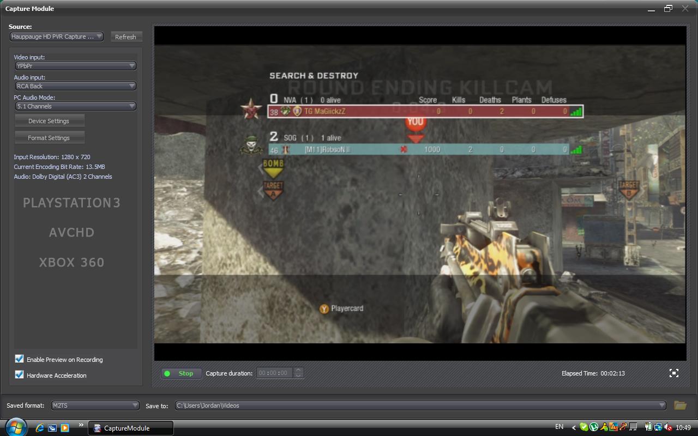Open PC Audio Mode 5.1 Channels dropdown
The image size is (698, 436).
[75, 106]
